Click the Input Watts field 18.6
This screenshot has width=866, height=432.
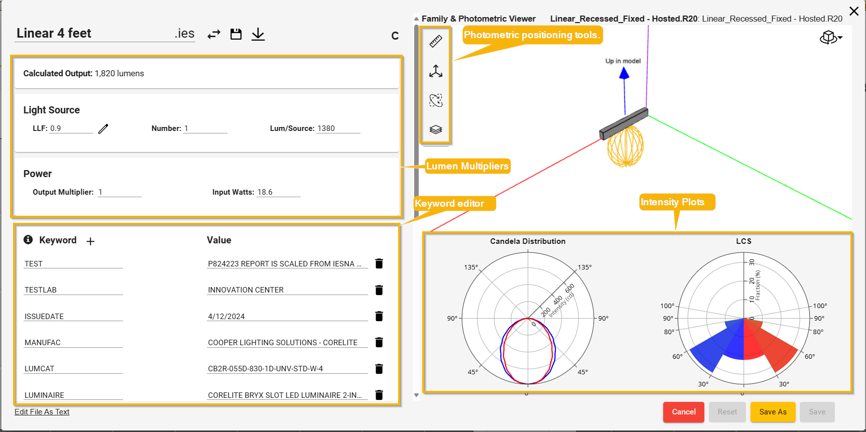(x=279, y=192)
